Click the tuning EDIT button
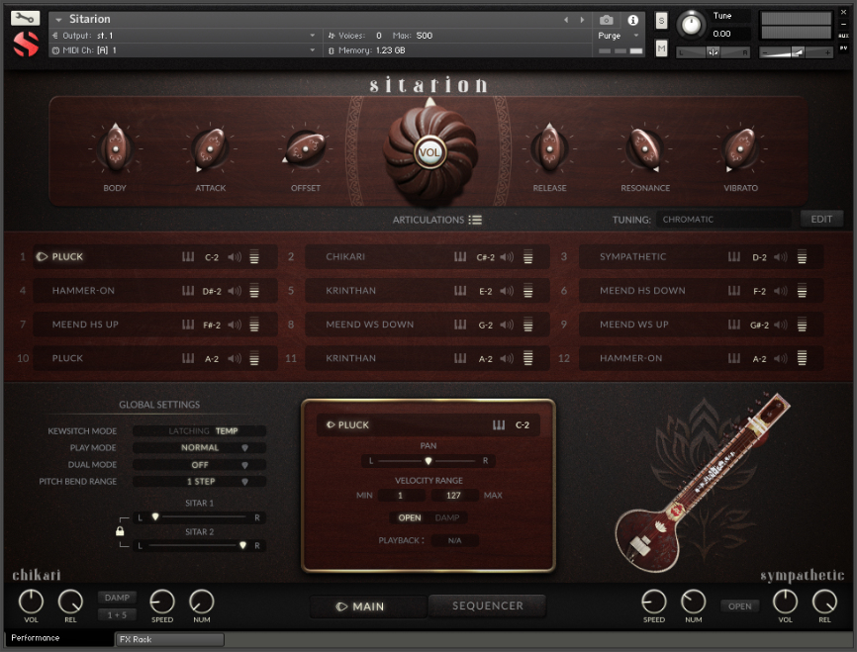Screen dimensions: 857x652 (821, 220)
